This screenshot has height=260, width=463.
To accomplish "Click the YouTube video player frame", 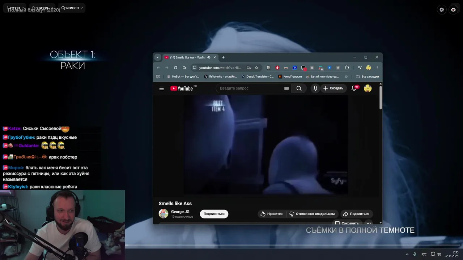I will coord(266,145).
